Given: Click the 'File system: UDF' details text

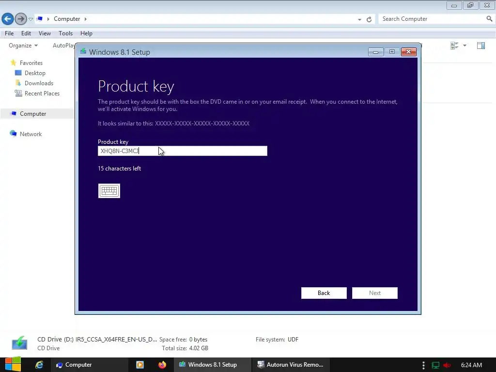Looking at the screenshot, I should pyautogui.click(x=277, y=340).
